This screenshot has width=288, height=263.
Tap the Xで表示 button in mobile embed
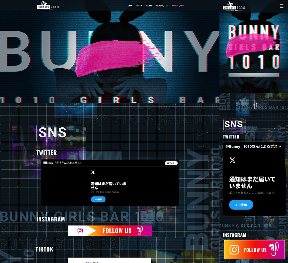[241, 205]
